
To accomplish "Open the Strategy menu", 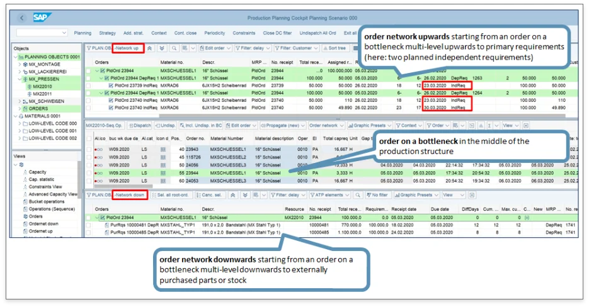I will [108, 33].
